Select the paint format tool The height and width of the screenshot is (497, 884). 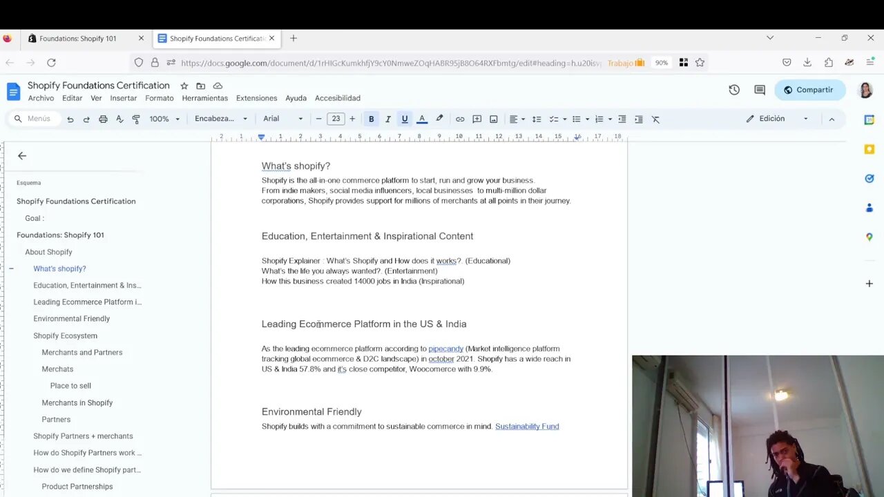pyautogui.click(x=136, y=119)
